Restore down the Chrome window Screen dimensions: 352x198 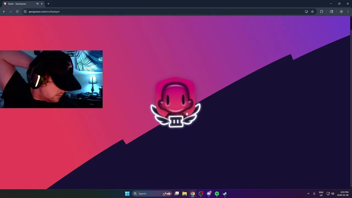(339, 4)
